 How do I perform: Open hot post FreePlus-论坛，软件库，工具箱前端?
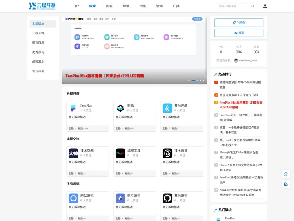click(241, 117)
